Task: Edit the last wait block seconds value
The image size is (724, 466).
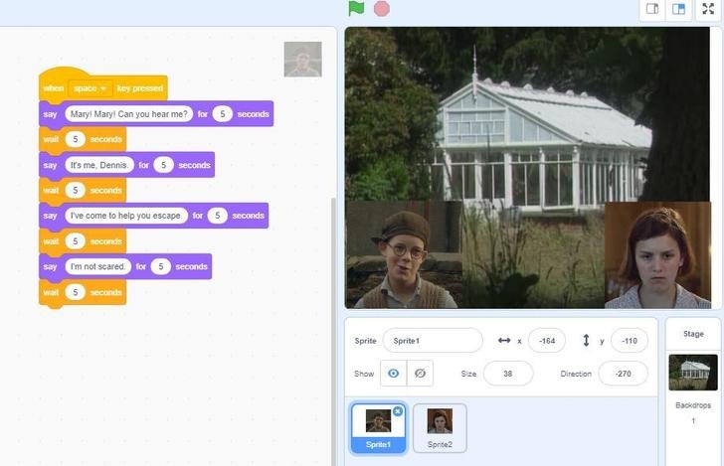Action: pos(76,292)
